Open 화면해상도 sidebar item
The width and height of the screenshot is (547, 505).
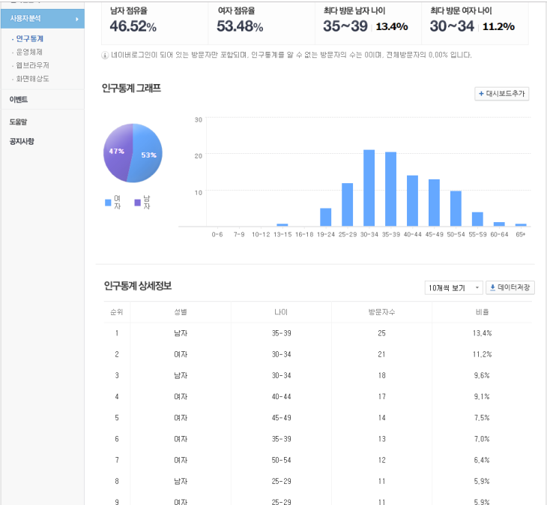click(31, 79)
